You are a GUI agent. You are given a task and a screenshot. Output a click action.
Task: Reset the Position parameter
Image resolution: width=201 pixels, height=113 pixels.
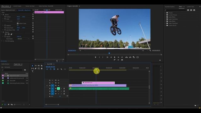[33, 17]
